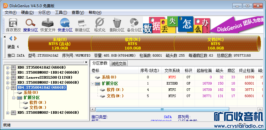Click the 卷标 column header
The image size is (266, 130).
click(x=114, y=71)
